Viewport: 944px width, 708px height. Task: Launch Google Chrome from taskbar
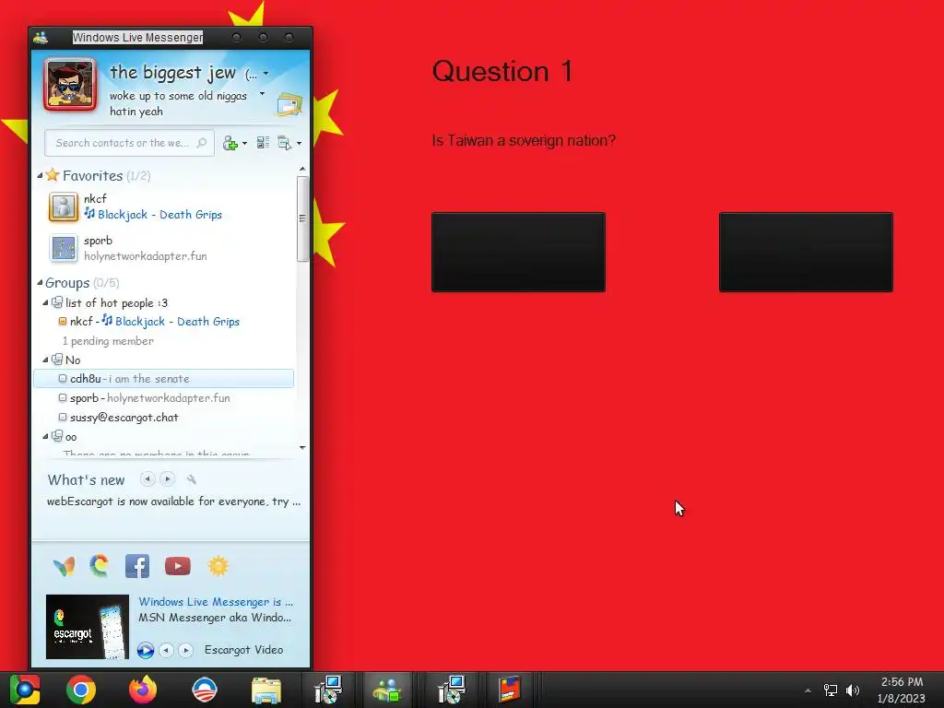click(x=81, y=690)
